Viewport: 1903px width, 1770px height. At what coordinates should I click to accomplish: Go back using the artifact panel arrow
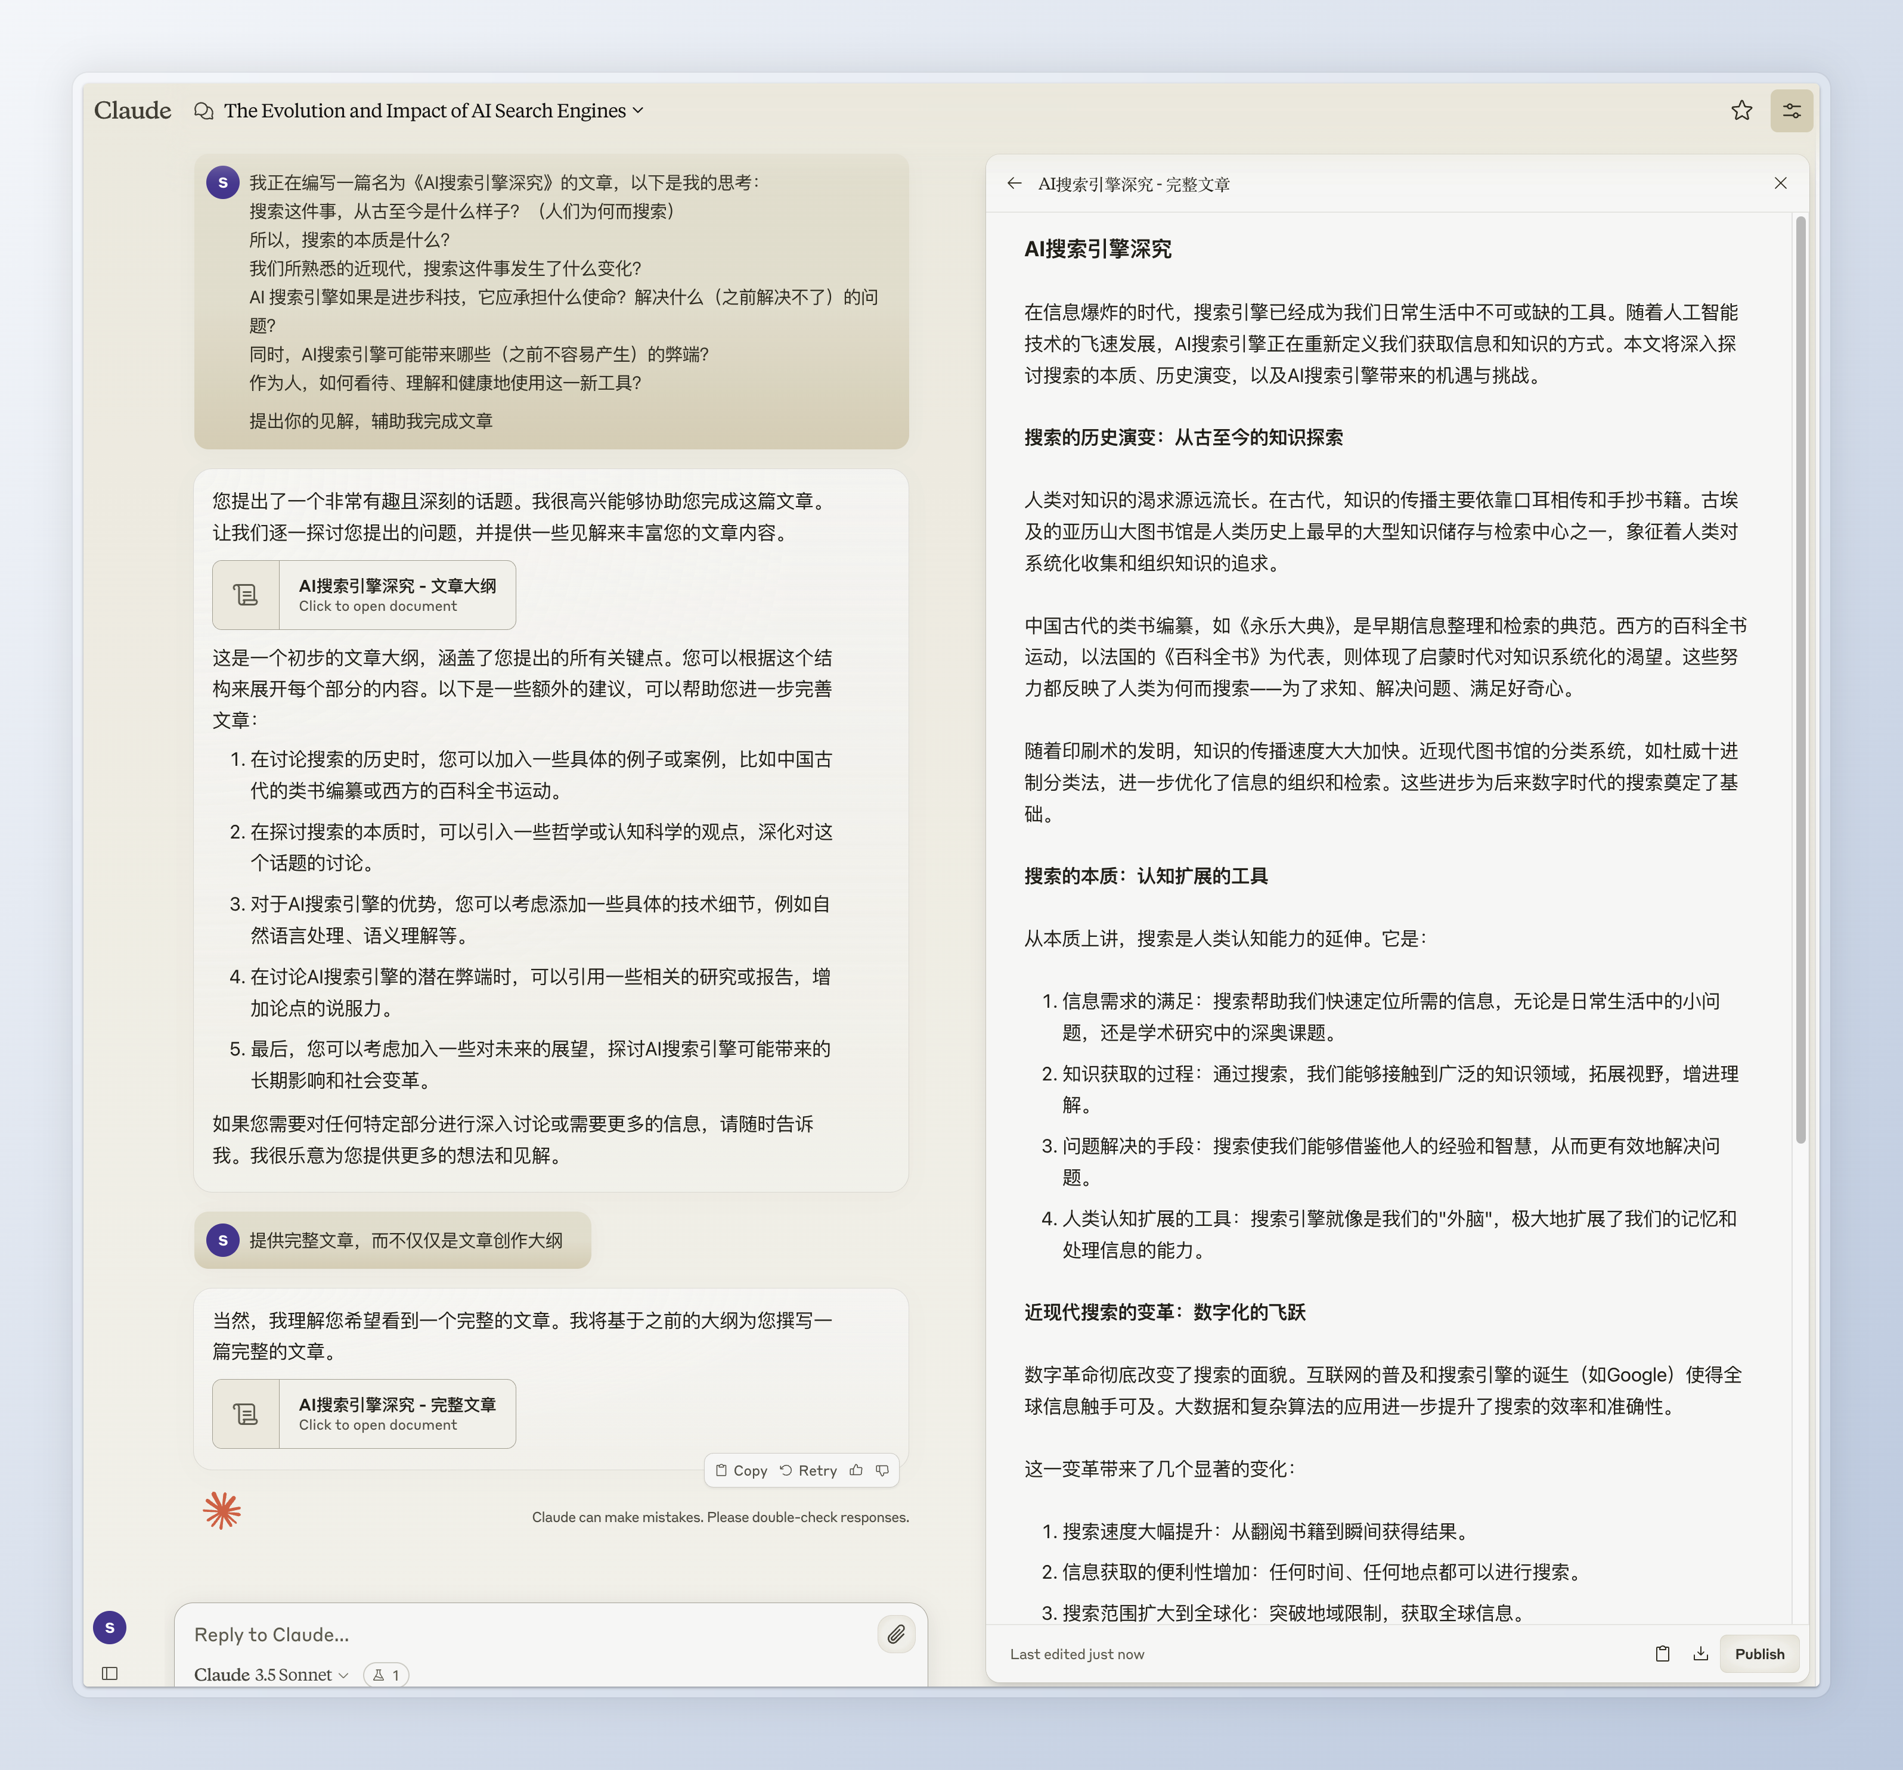point(1015,184)
